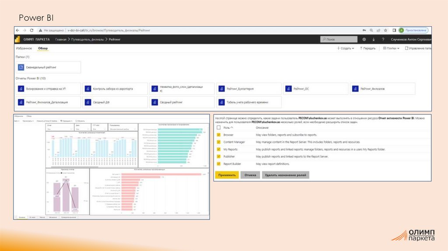The image size is (448, 251).
Task: Click the Сводный ДФ report icon
Action: pos(87,102)
